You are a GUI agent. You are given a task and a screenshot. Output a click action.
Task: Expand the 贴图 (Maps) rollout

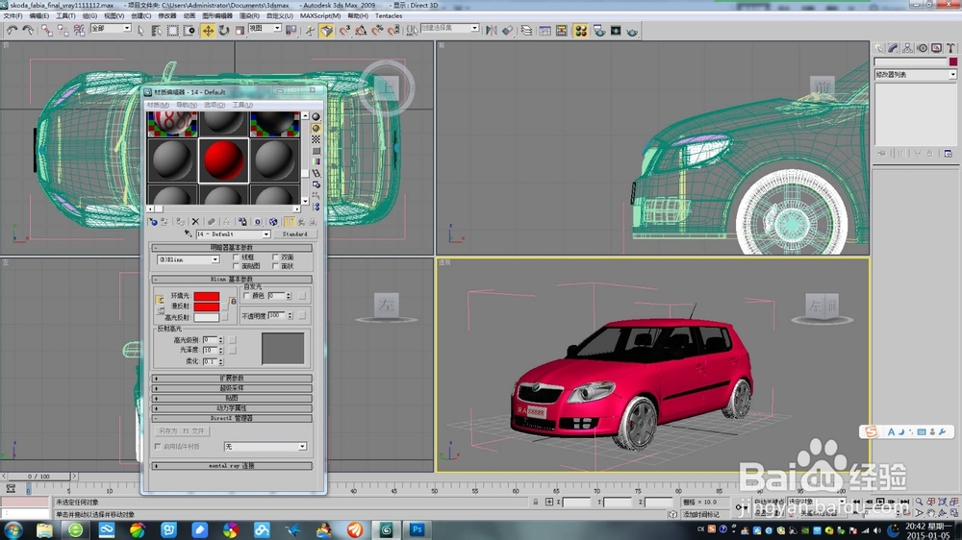click(x=232, y=398)
